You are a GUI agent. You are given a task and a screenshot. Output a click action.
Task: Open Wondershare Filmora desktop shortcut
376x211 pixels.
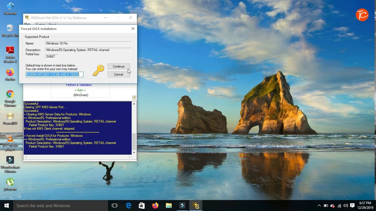coord(10,164)
